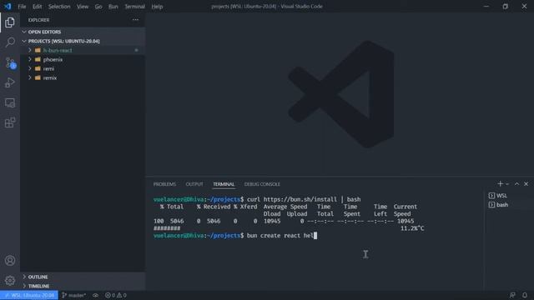Click the VS Code logo in title bar

8,7
